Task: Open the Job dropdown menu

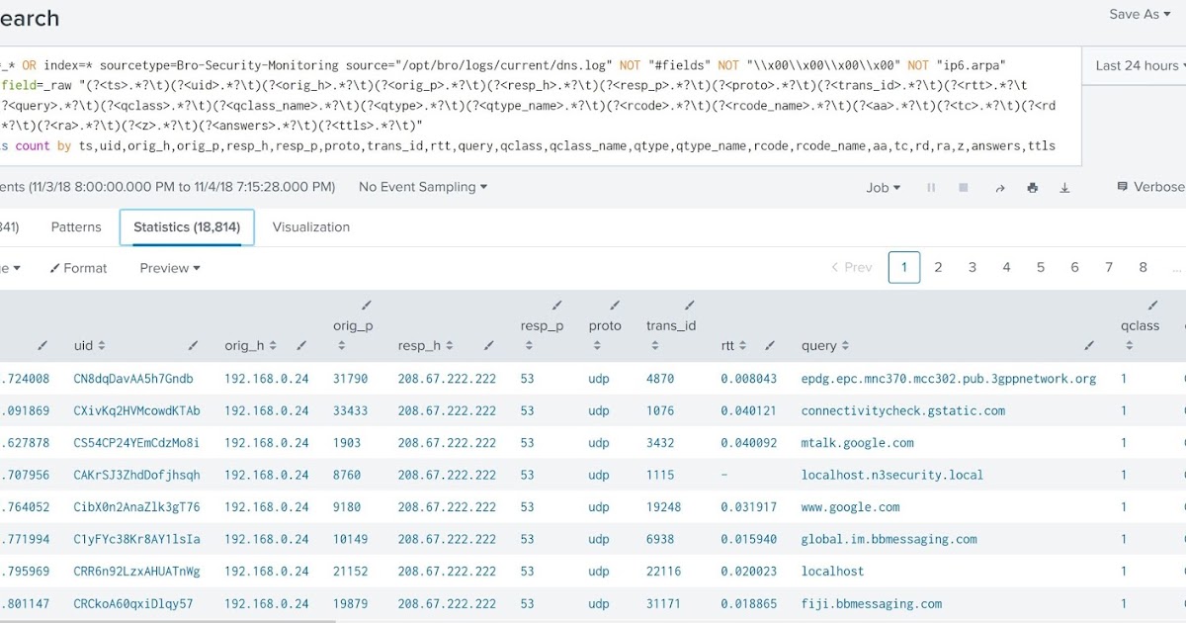Action: pos(881,186)
